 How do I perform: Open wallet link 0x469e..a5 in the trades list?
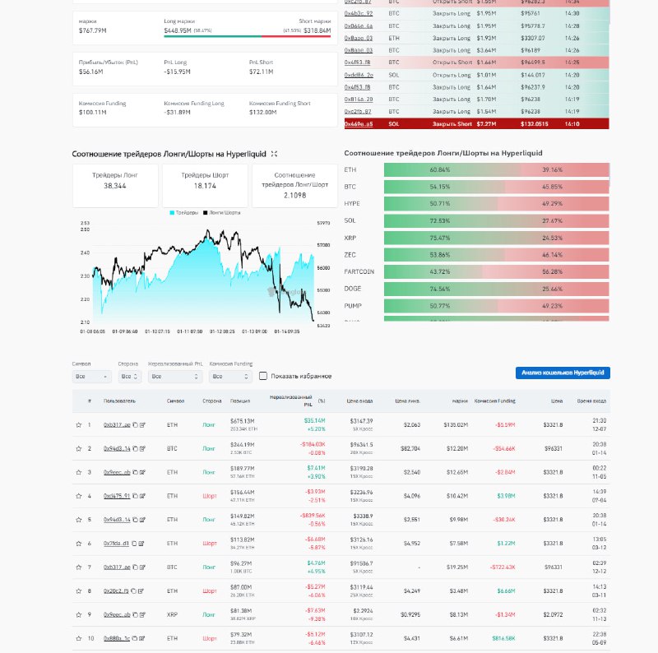pyautogui.click(x=358, y=123)
